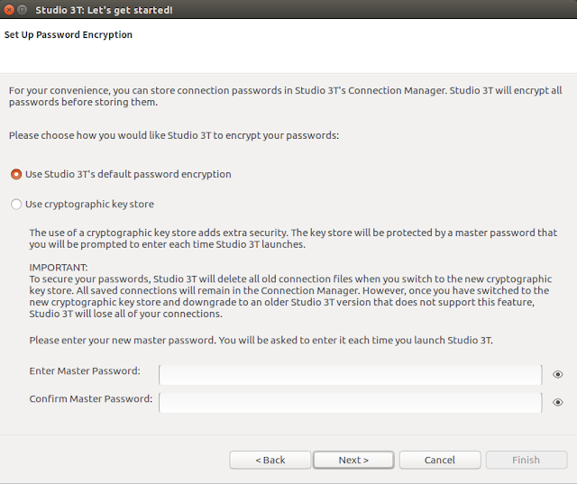This screenshot has height=484, width=577.
Task: Click the 'Confirm Master Password:' label
Action: tap(90, 398)
